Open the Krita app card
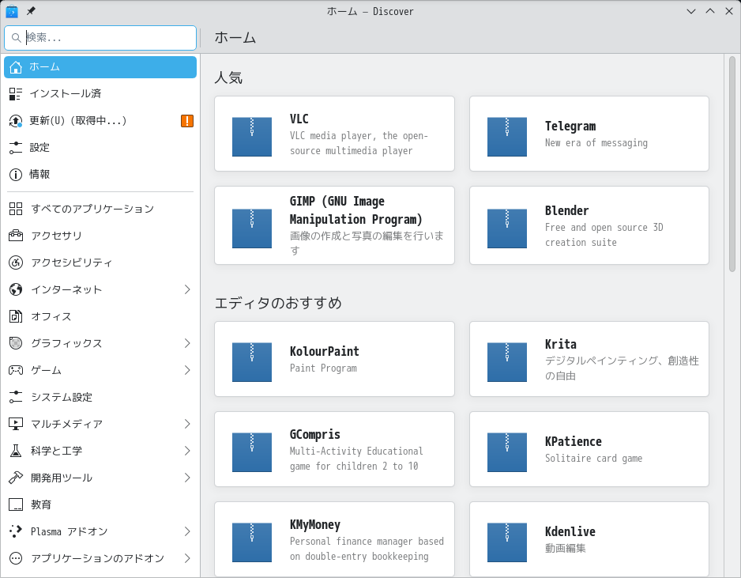The width and height of the screenshot is (741, 578). (589, 359)
